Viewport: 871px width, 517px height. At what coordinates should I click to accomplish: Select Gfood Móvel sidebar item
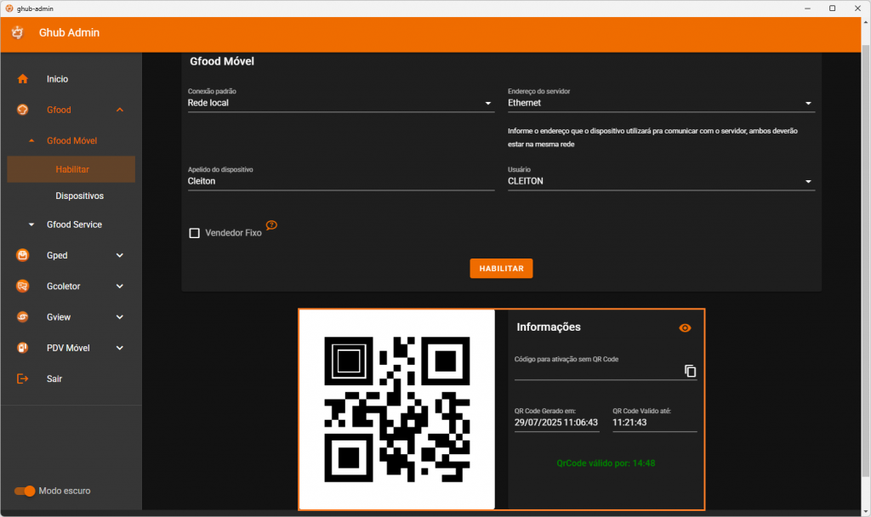click(x=71, y=140)
